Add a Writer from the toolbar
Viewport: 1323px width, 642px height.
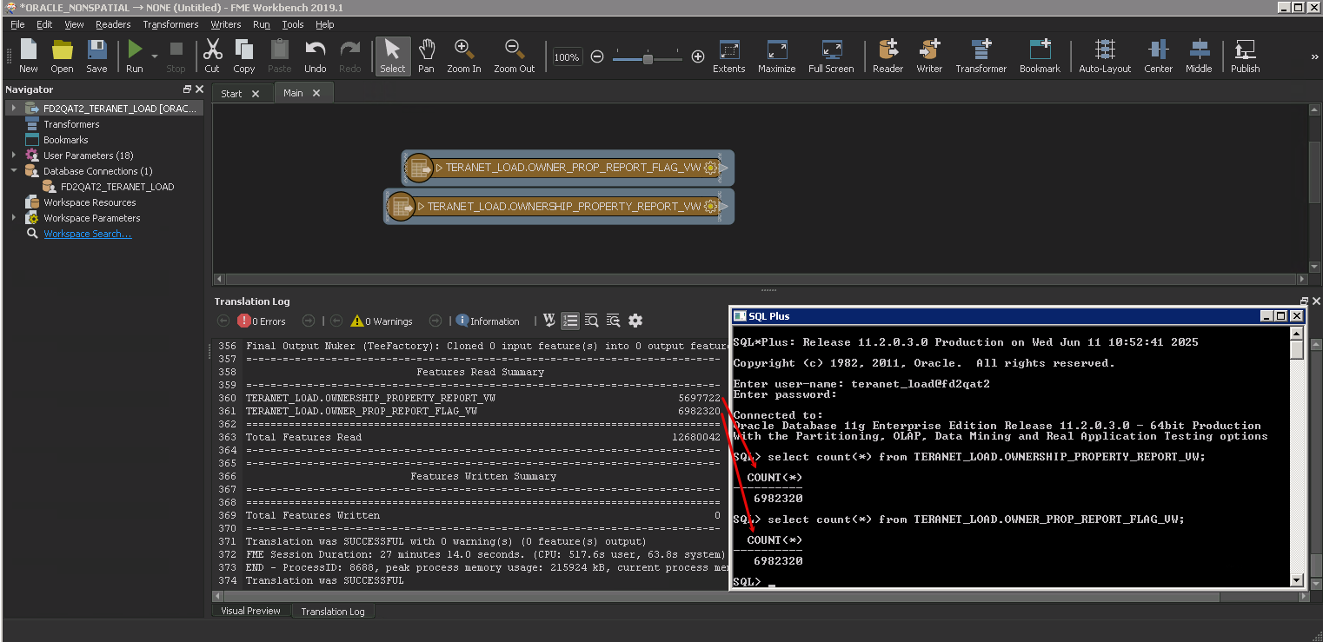(929, 56)
